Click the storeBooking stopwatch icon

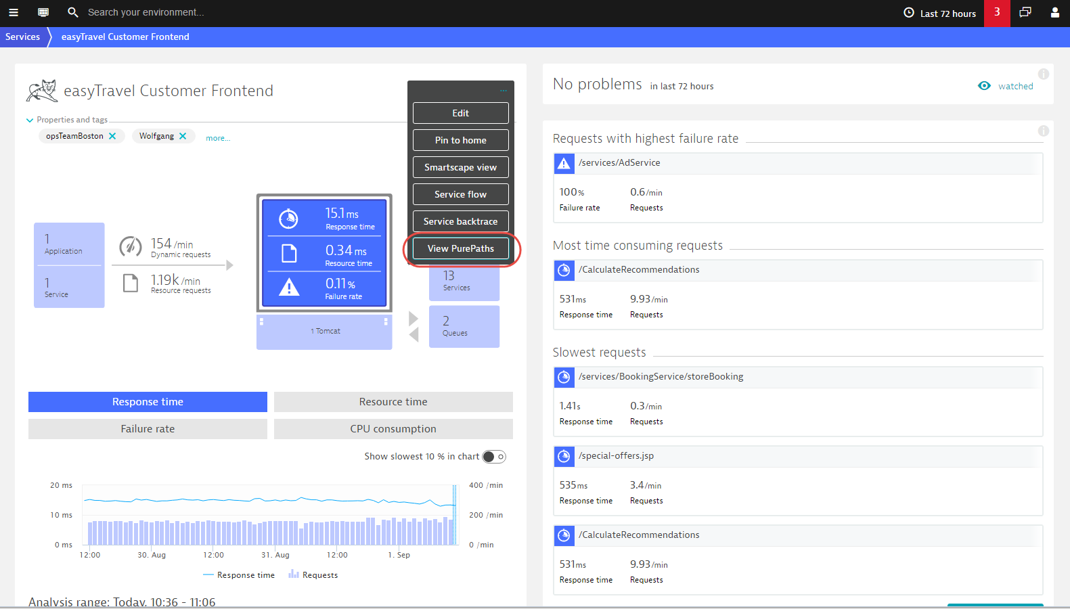pyautogui.click(x=564, y=378)
